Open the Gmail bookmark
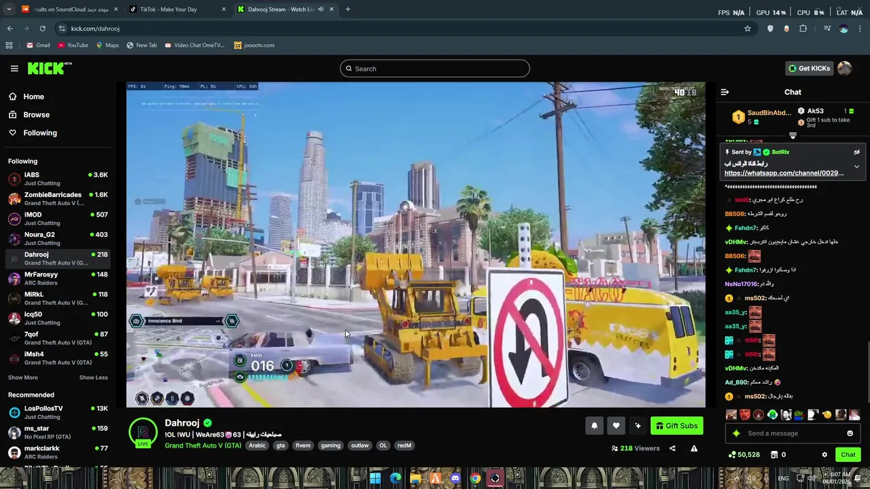The height and width of the screenshot is (489, 870). point(38,46)
